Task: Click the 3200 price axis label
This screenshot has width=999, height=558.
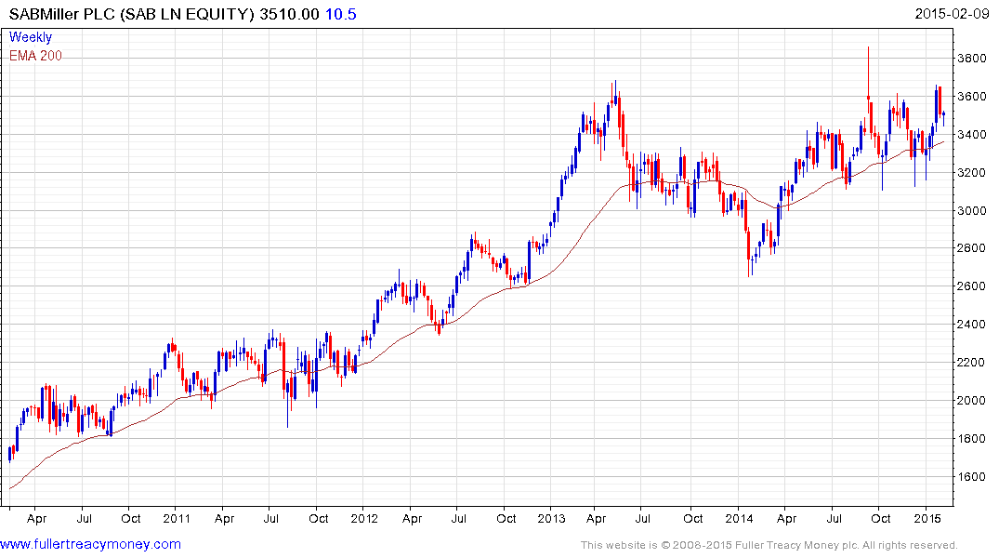Action: [x=972, y=172]
